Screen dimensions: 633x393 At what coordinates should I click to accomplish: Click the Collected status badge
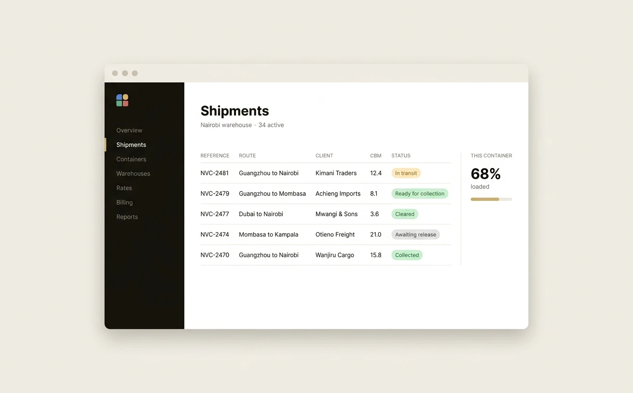tap(407, 255)
